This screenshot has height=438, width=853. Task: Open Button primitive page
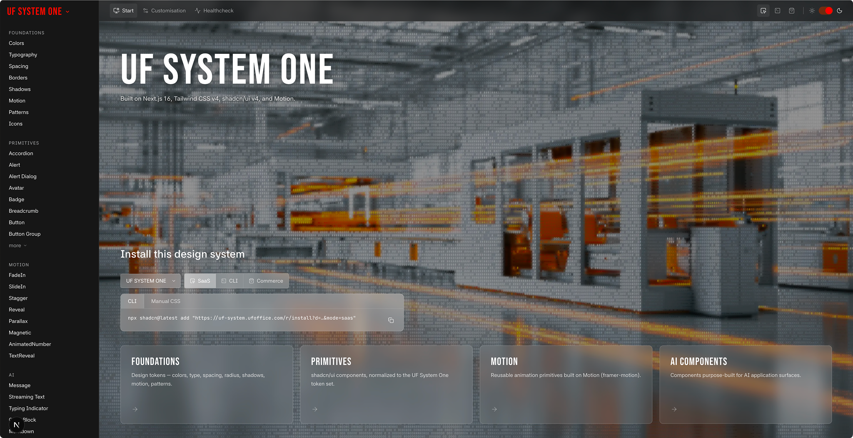click(x=17, y=223)
